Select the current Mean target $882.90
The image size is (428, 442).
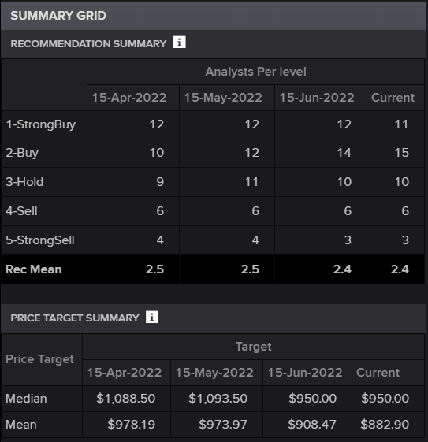point(385,425)
